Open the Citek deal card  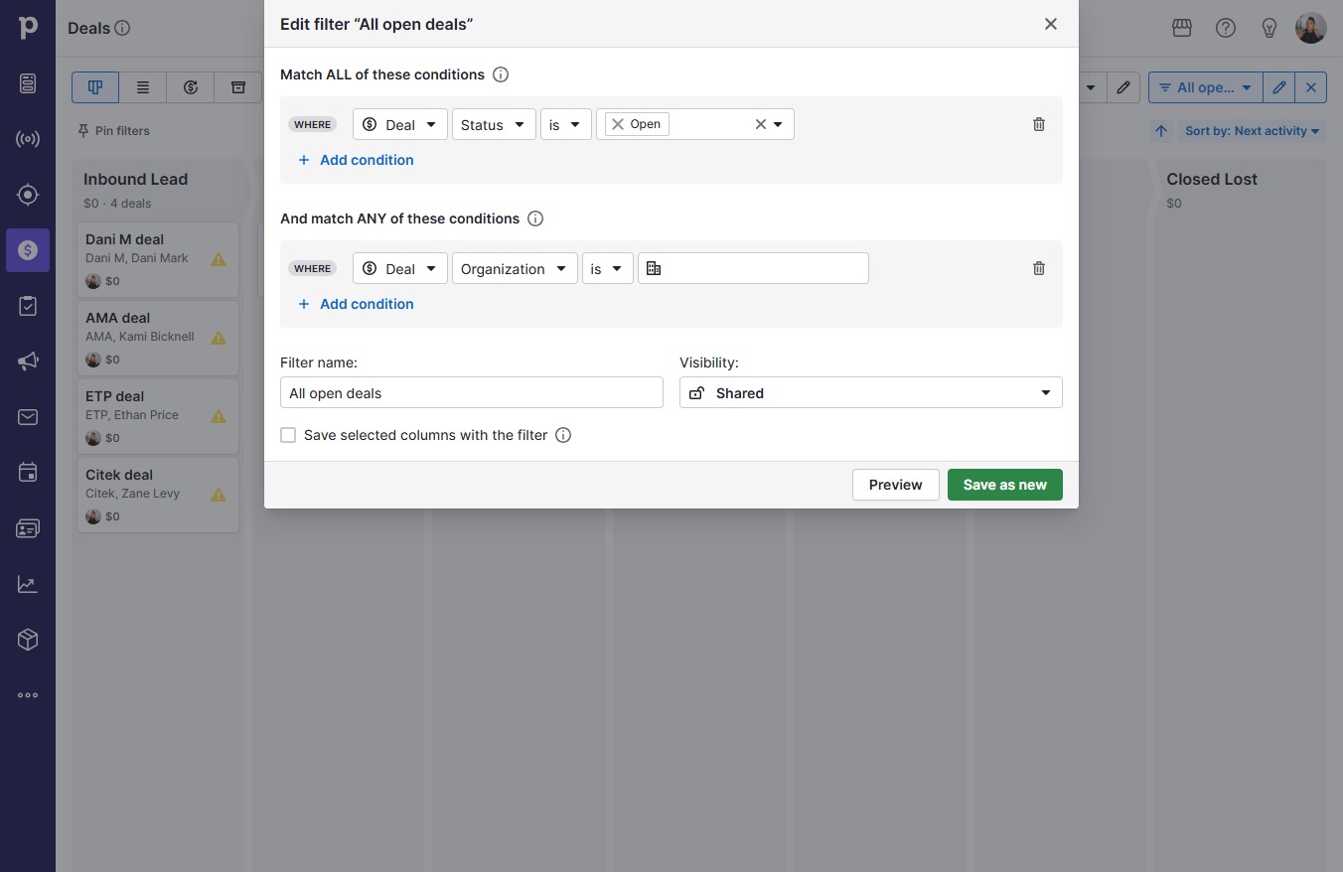[x=158, y=496]
